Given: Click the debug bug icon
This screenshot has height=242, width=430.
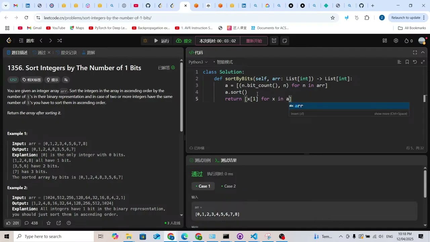Looking at the screenshot, I should [x=145, y=41].
